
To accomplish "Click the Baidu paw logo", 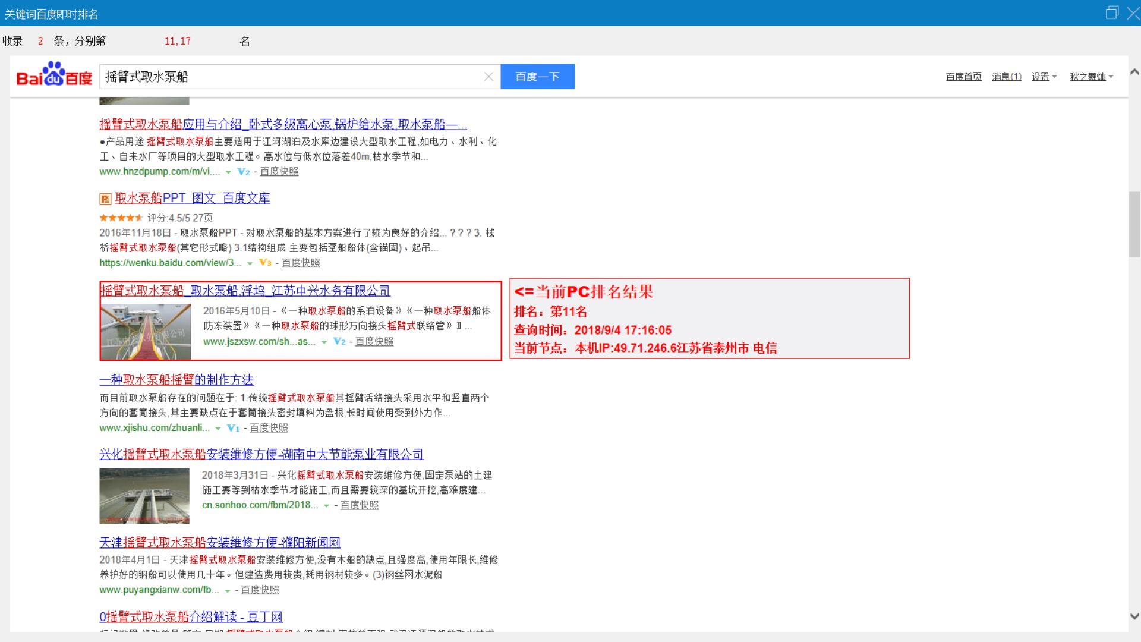I will 54,75.
